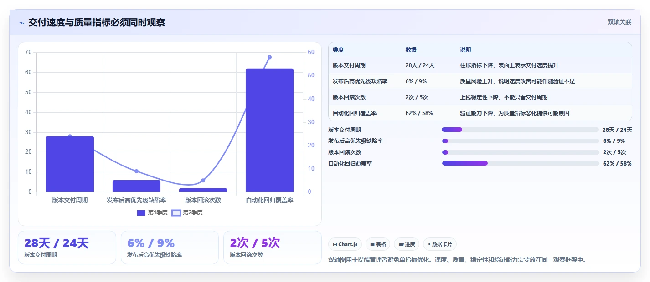Click the 发布后高优先级缺陷率 cell in the table
The height and width of the screenshot is (282, 650).
pyautogui.click(x=360, y=81)
